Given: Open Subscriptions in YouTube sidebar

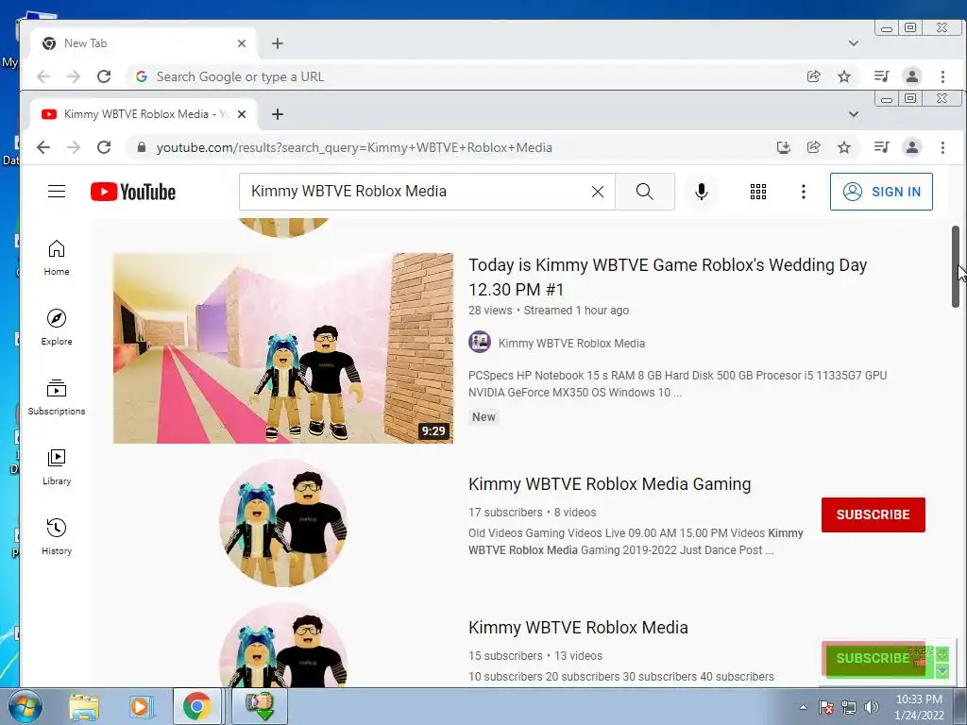Looking at the screenshot, I should click(57, 397).
